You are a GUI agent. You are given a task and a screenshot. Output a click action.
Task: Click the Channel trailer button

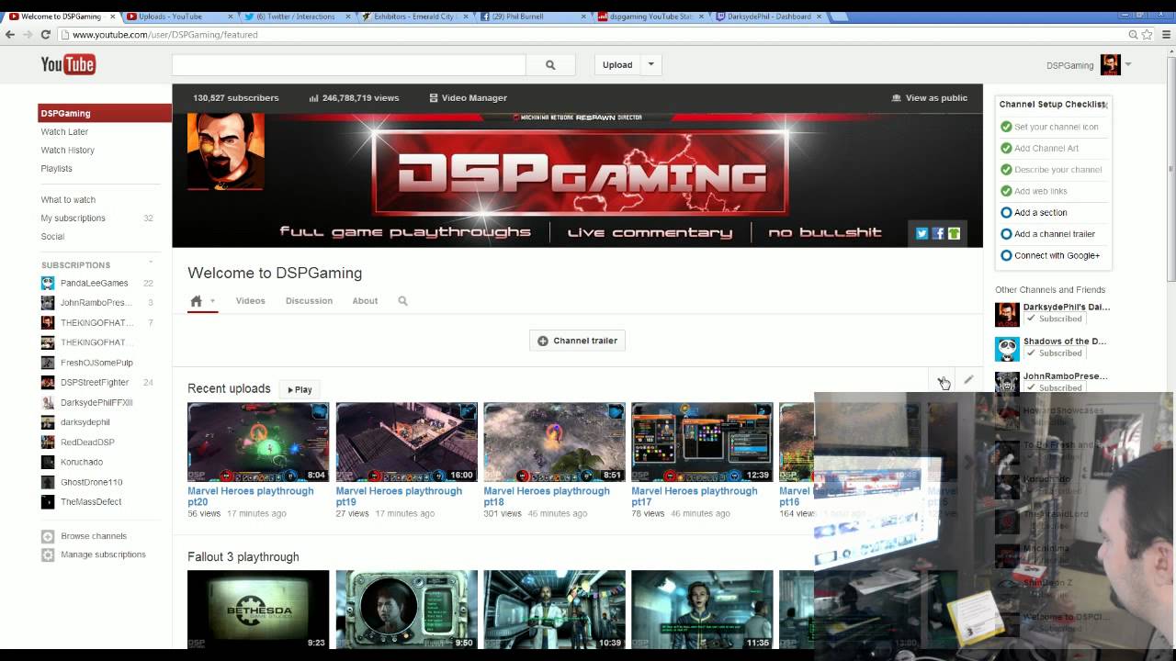(577, 341)
